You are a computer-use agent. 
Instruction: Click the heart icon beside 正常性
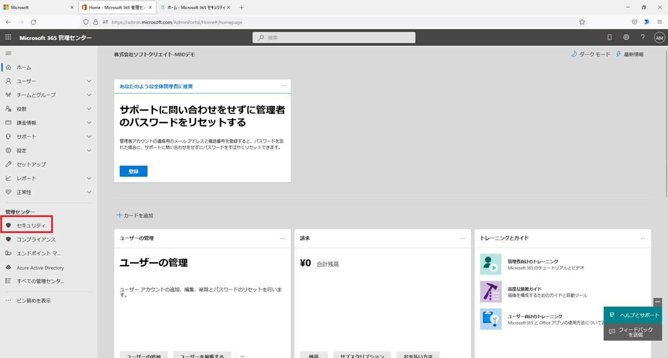[8, 192]
